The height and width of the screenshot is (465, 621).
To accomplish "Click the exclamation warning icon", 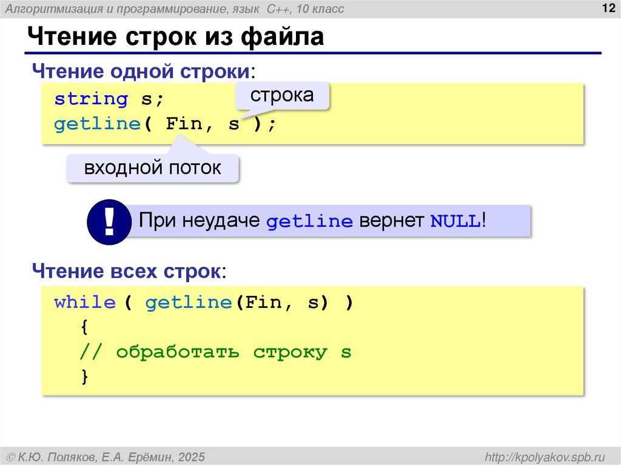I will pyautogui.click(x=109, y=221).
